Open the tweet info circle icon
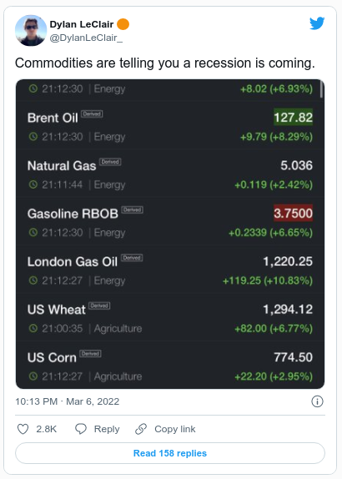This screenshot has width=342, height=479. click(x=317, y=401)
